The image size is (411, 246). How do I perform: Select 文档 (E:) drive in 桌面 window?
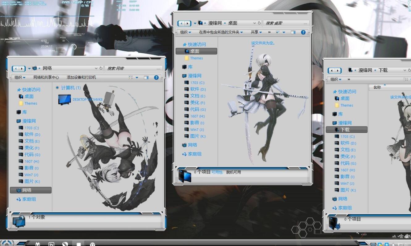pos(195,96)
